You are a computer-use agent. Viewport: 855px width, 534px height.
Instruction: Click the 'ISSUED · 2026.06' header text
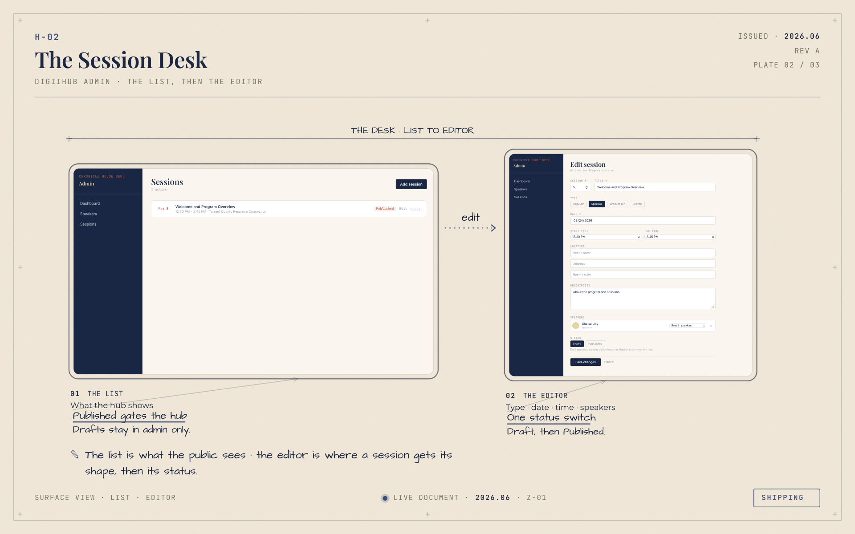pos(779,36)
